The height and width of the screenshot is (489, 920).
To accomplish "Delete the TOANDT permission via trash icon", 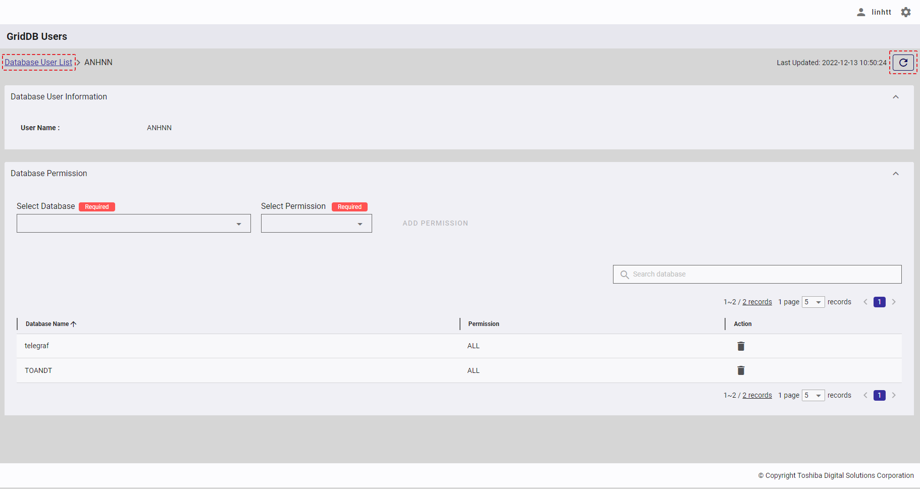I will coord(741,371).
